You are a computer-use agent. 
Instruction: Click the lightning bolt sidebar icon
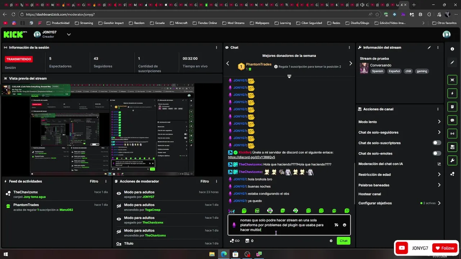452,93
